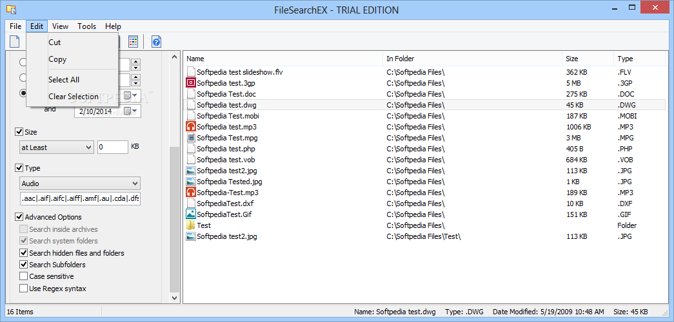
Task: Click the second spinner's up arrow
Action: 136,77
